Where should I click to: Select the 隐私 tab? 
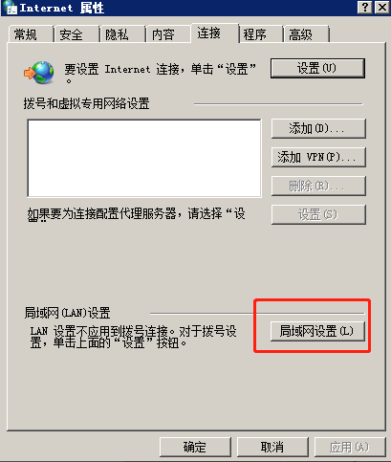coord(122,34)
